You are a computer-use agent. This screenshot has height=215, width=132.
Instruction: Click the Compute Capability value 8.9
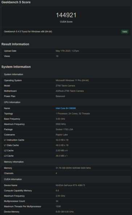point(57,191)
